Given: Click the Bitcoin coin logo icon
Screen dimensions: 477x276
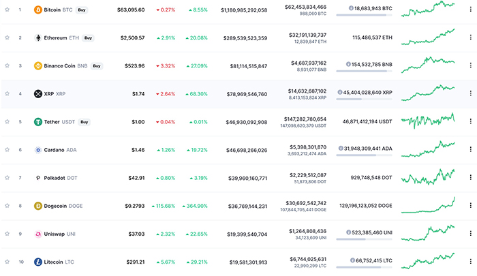Looking at the screenshot, I should [37, 10].
